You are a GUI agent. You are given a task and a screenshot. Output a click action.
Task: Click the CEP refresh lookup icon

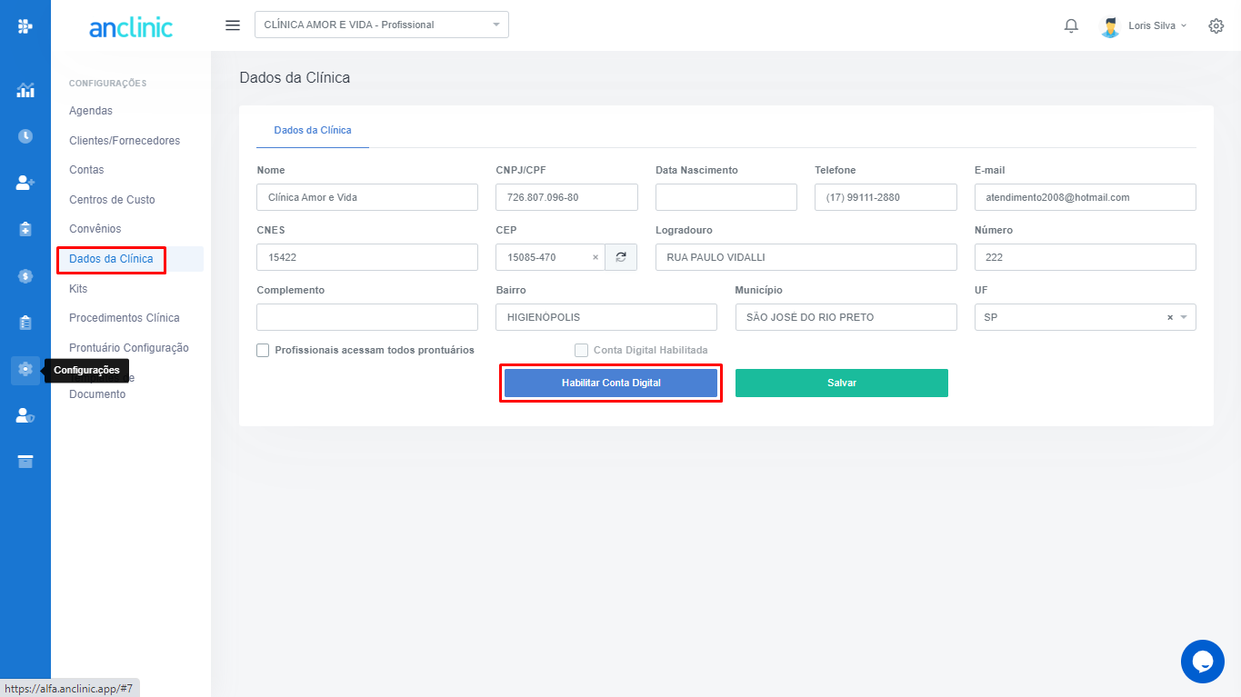tap(621, 257)
